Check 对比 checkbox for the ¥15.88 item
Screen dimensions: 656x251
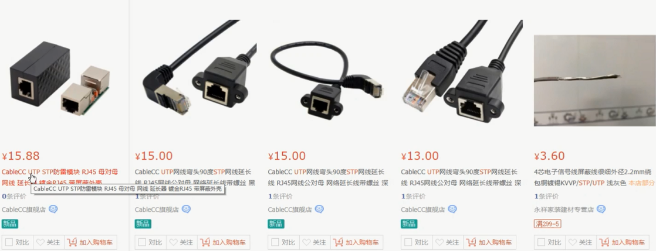click(x=9, y=242)
